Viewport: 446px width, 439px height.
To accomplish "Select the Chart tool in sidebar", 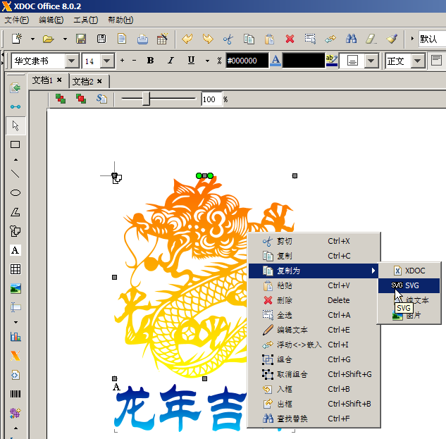I will coord(16,337).
